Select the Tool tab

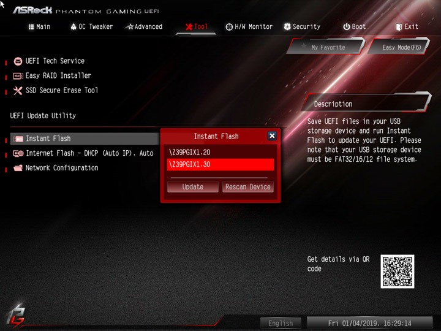click(x=197, y=27)
